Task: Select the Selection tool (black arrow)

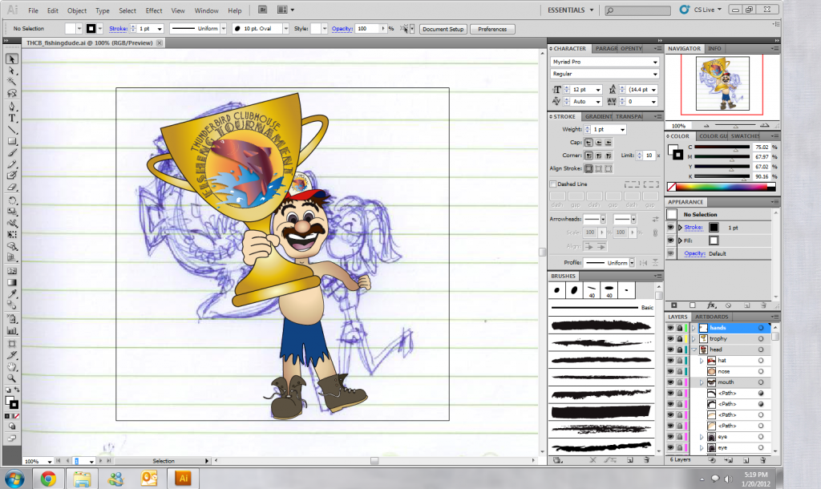Action: click(11, 59)
